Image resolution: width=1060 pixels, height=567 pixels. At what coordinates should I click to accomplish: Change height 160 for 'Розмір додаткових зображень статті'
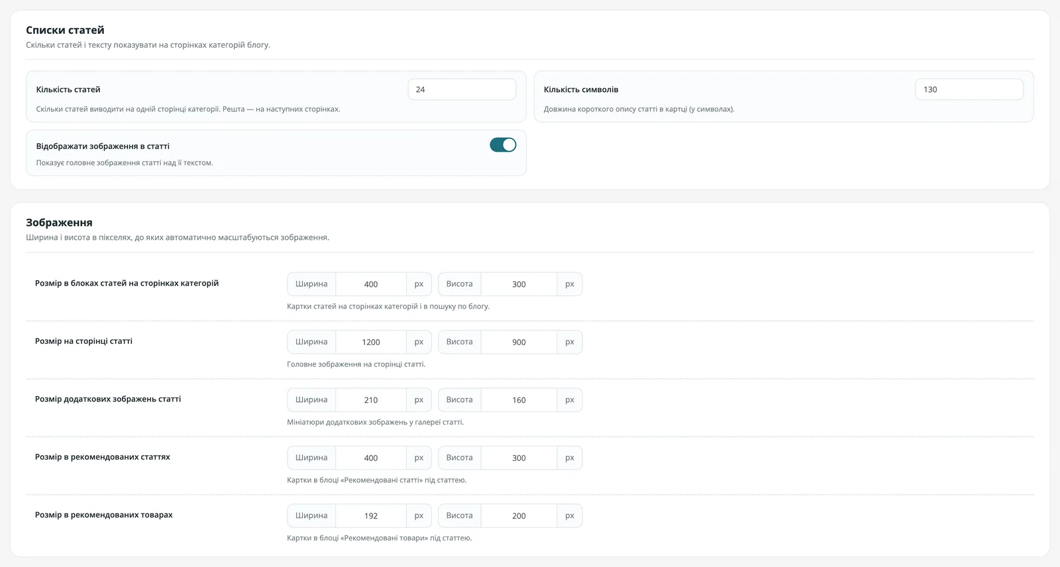519,400
